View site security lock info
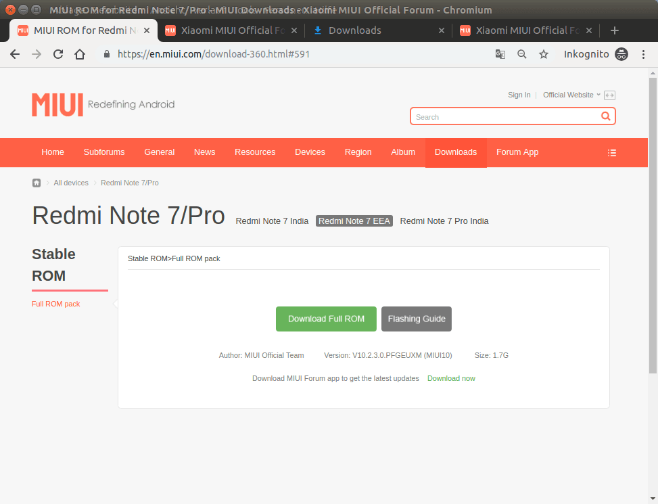 (107, 54)
